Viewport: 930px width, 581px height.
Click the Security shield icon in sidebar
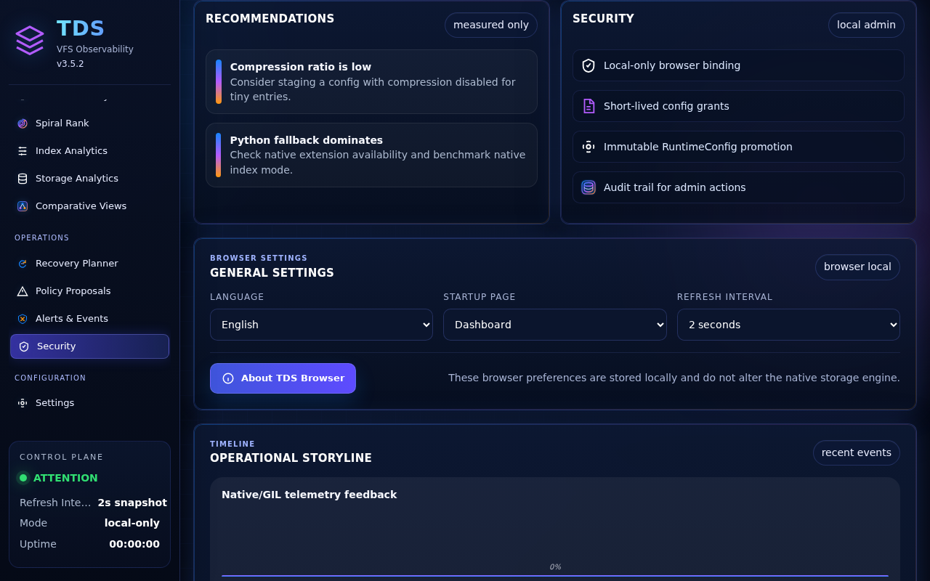24,346
